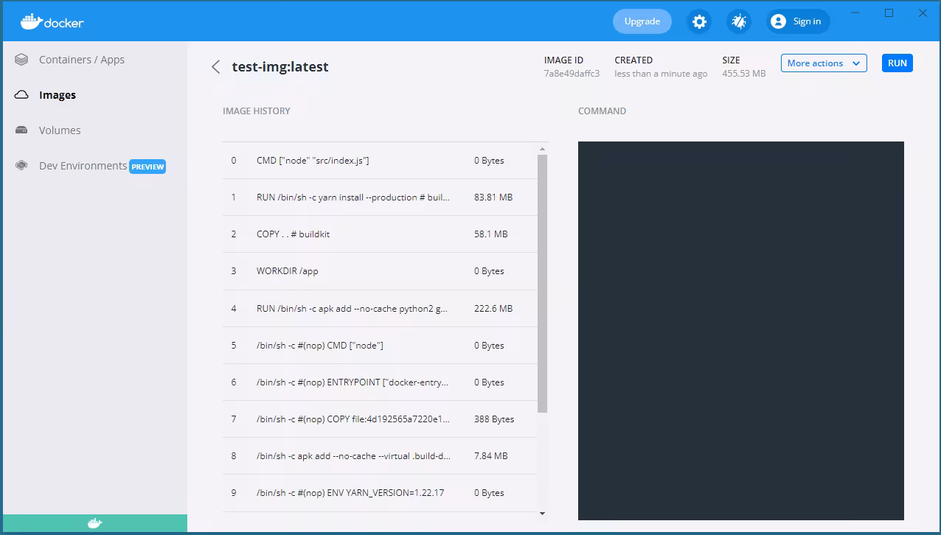Click the user avatar icon beside Sign in
This screenshot has height=535, width=941.
(x=778, y=21)
